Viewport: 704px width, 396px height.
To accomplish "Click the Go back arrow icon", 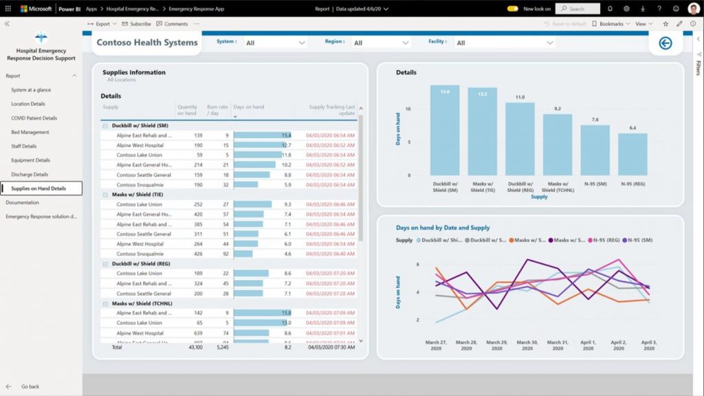I will tap(8, 386).
